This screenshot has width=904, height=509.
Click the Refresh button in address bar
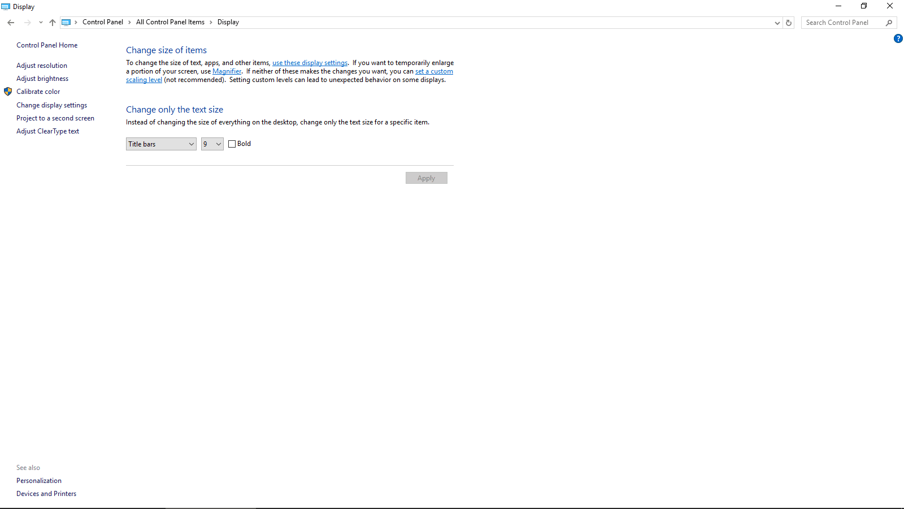789,23
